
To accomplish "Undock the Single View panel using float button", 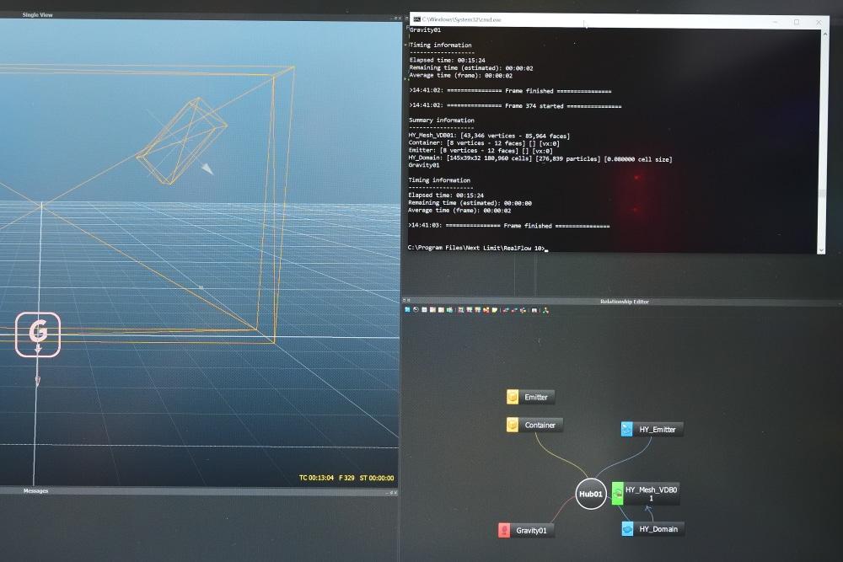I will pos(395,19).
